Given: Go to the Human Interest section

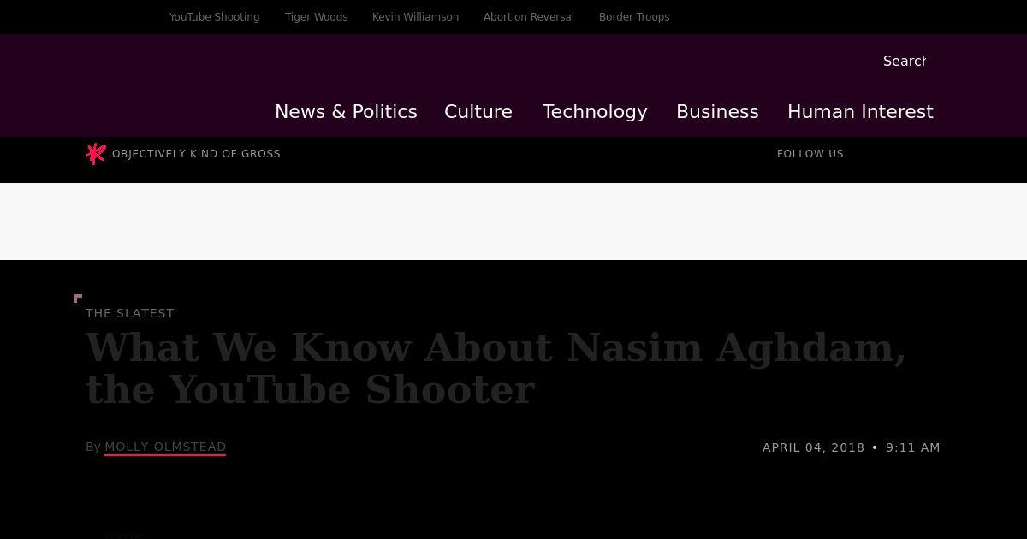Looking at the screenshot, I should tap(860, 112).
